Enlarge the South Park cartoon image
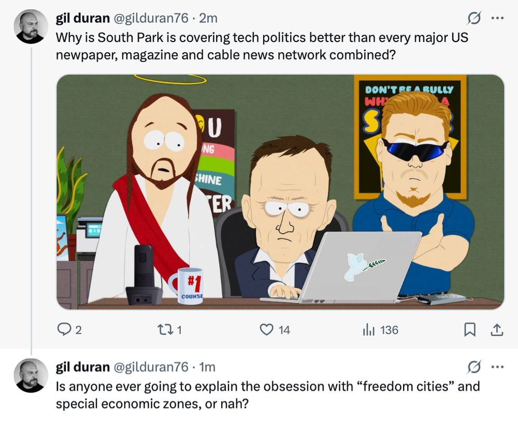 click(280, 192)
